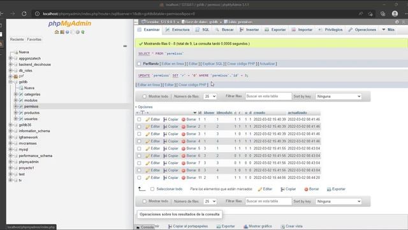Check the row id 6 checkbox

(x=139, y=156)
